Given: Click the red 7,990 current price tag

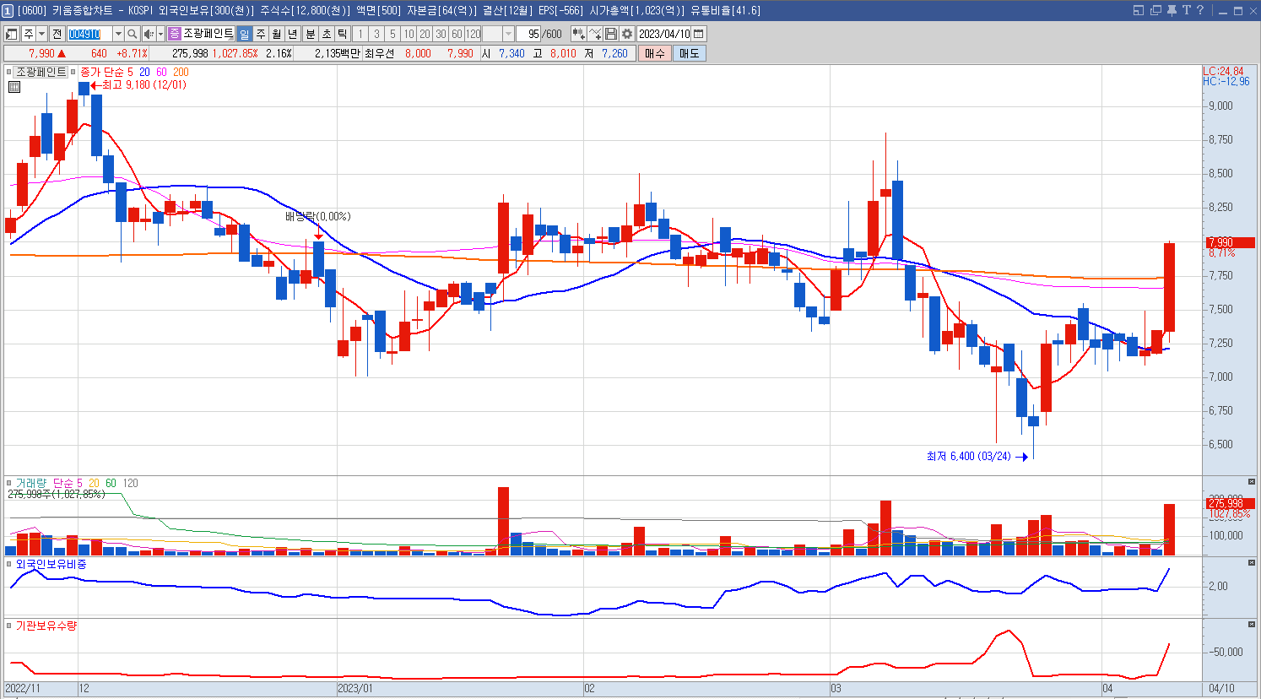Looking at the screenshot, I should coord(1230,242).
